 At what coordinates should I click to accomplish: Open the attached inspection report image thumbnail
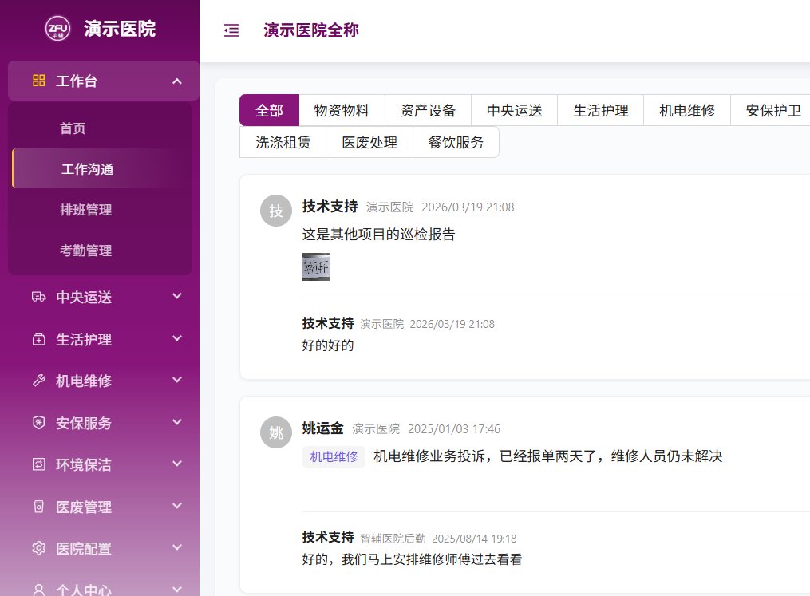[316, 266]
